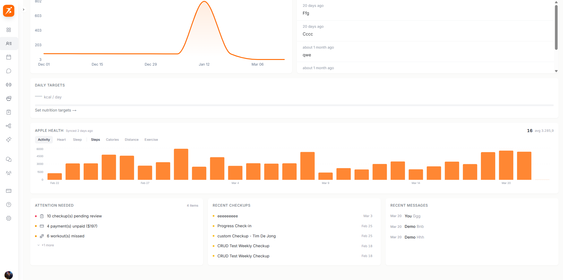Switch to the Heart tab
Viewport: 563px width, 280px height.
pos(61,140)
